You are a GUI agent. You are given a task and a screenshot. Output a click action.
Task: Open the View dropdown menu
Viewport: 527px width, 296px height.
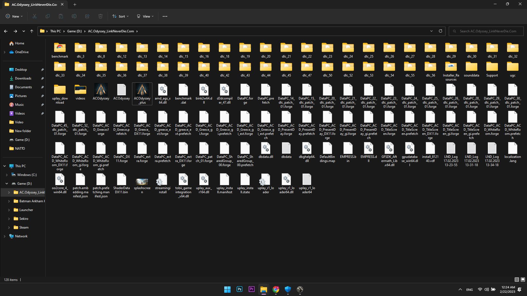(x=145, y=16)
